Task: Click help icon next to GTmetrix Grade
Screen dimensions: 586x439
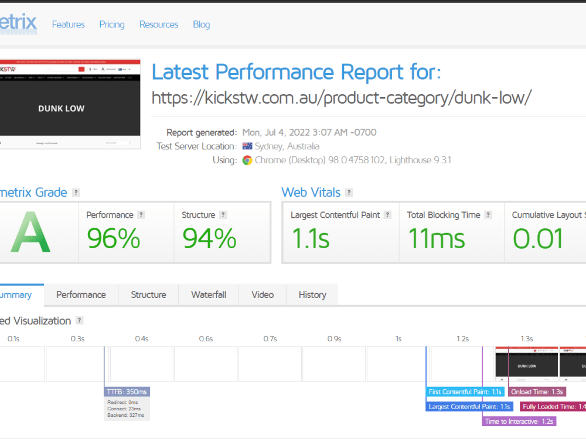Action: (x=76, y=193)
